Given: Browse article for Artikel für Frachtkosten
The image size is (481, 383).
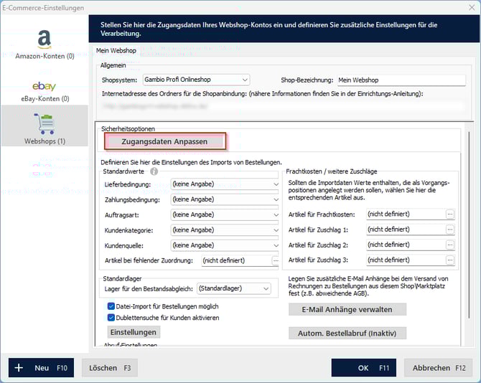Looking at the screenshot, I should tap(449, 214).
